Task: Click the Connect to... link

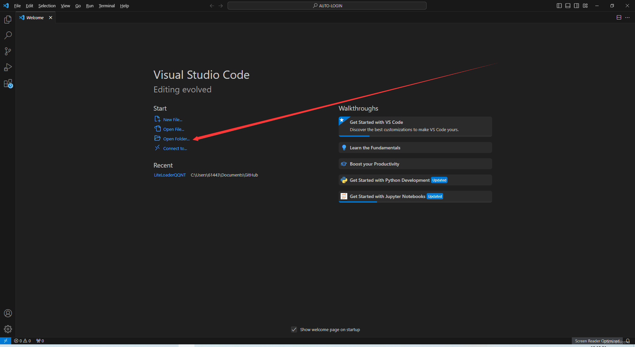Action: pyautogui.click(x=175, y=149)
